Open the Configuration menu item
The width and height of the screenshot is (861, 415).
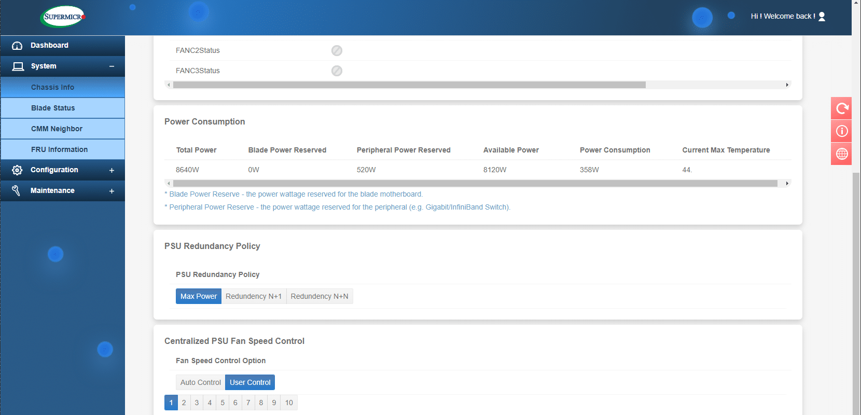(63, 170)
